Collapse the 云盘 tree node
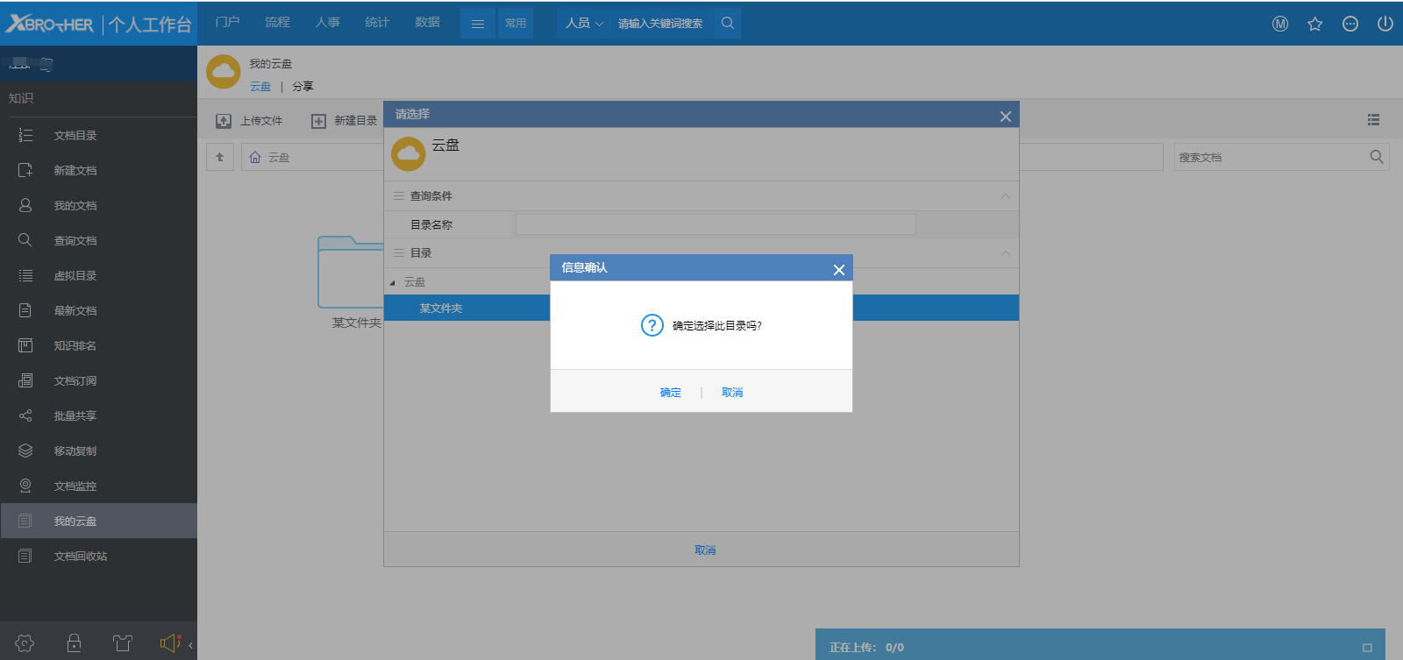This screenshot has height=660, width=1403. [393, 282]
